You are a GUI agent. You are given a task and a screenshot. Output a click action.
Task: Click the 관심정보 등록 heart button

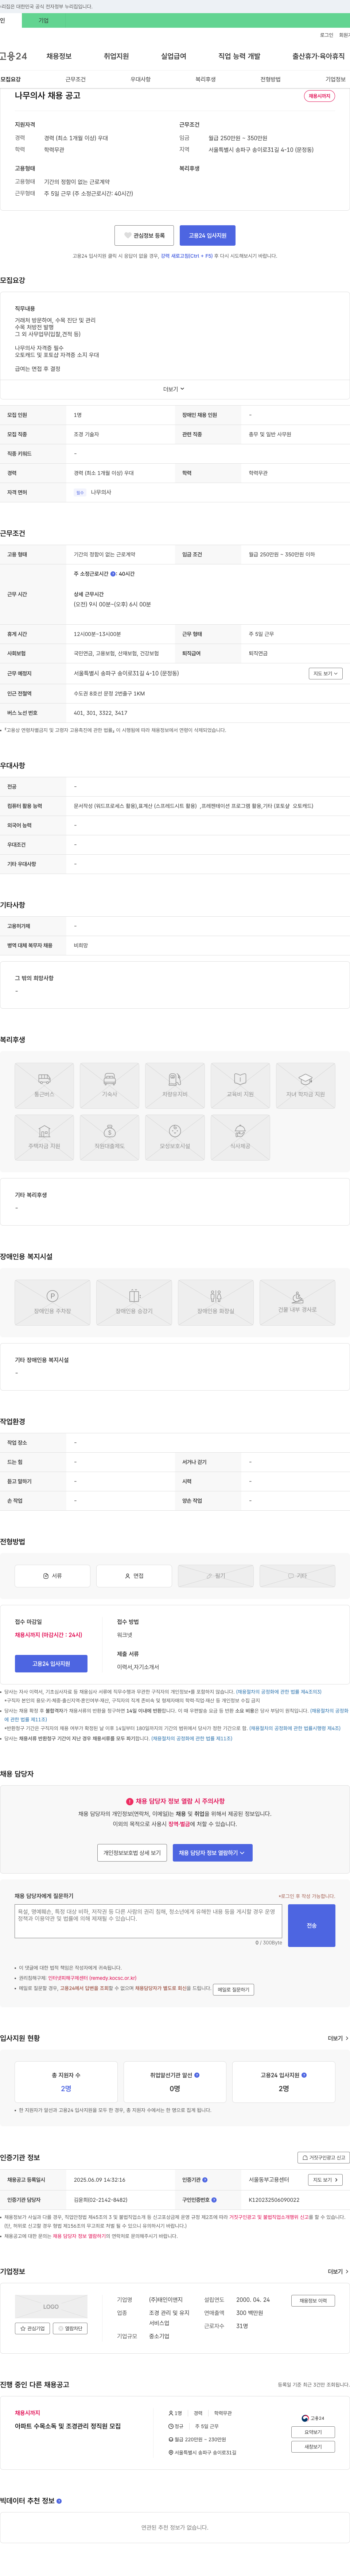pyautogui.click(x=144, y=235)
